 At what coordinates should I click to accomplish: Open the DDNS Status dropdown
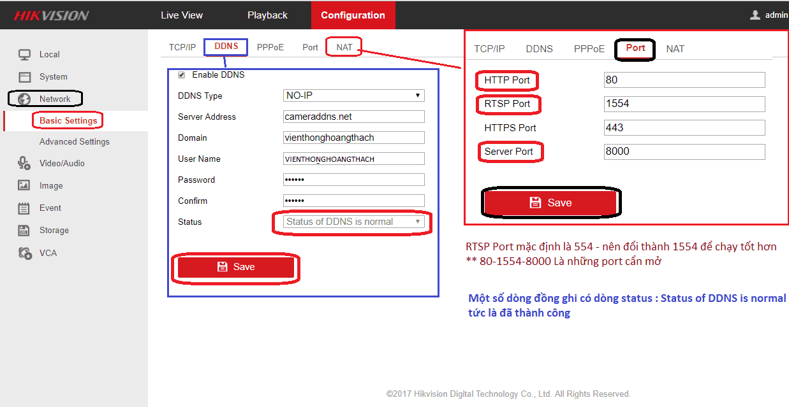pos(354,222)
